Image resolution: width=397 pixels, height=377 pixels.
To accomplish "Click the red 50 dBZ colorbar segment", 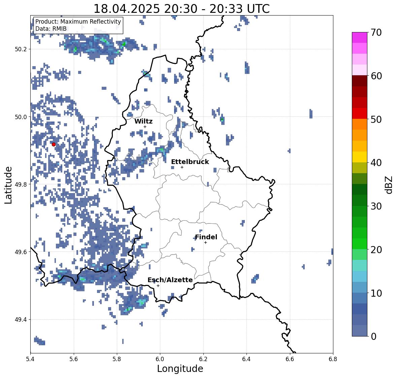I will (x=360, y=113).
